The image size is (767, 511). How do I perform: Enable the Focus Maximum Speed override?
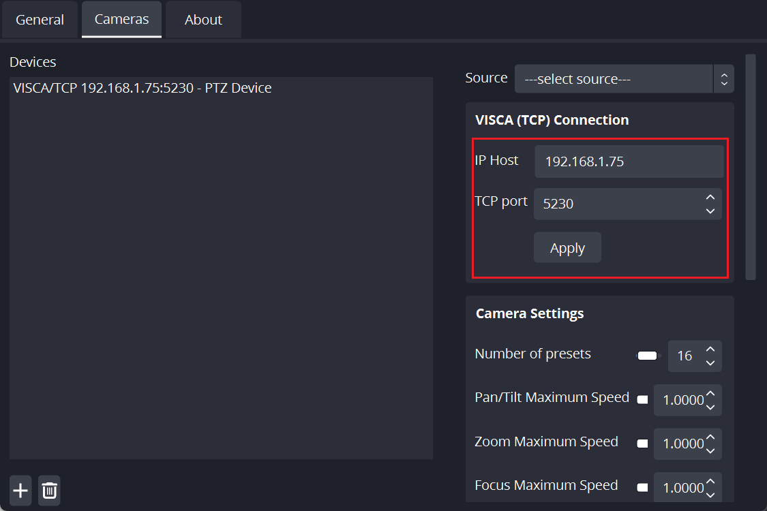tap(642, 486)
